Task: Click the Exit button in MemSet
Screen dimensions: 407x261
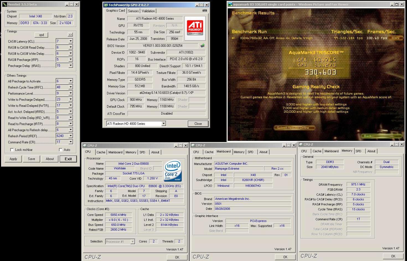Action: click(x=68, y=159)
